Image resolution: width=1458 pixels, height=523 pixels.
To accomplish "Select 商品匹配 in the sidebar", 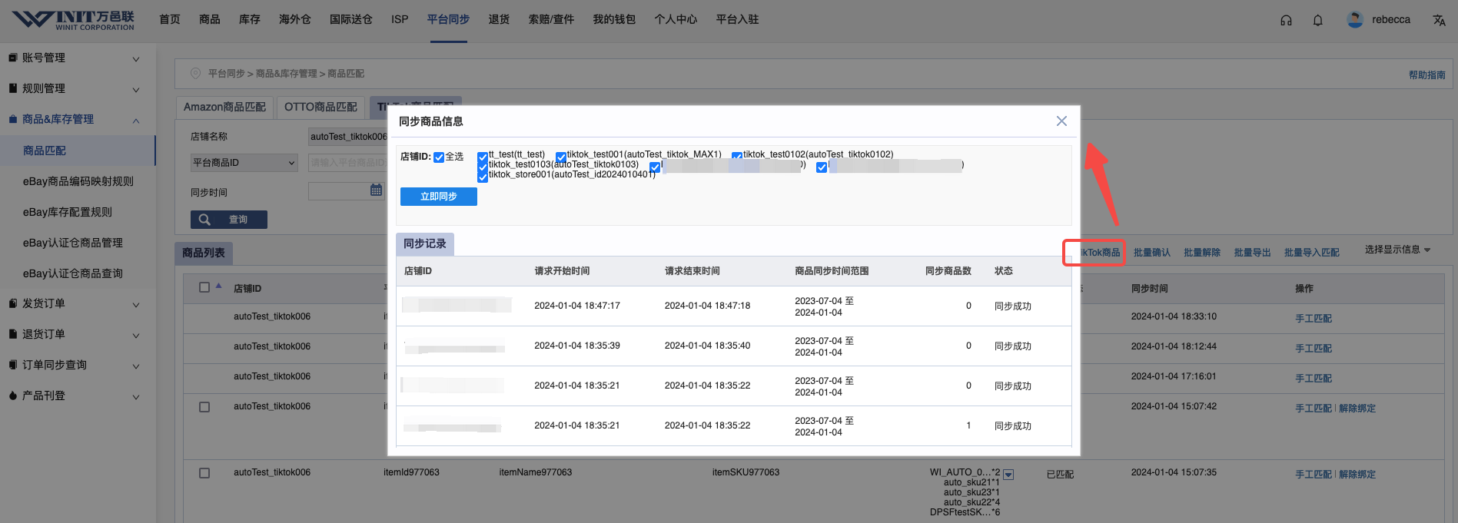I will 78,151.
